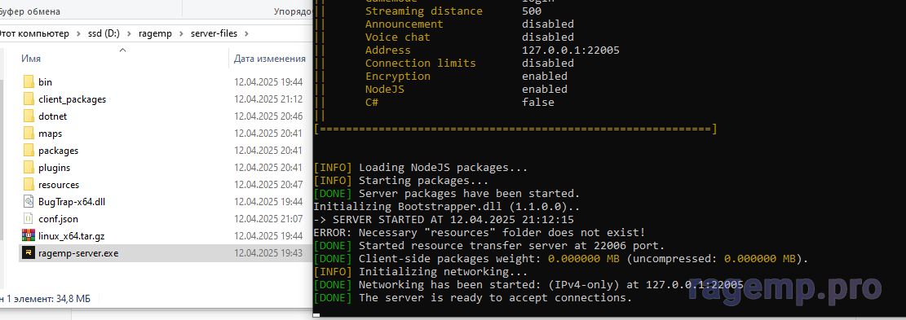Select the maps folder name

[51, 134]
